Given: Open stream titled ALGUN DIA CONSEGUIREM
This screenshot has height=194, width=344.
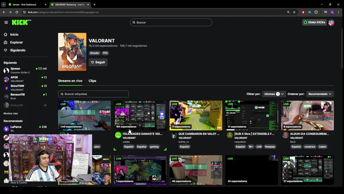Looking at the screenshot, I should pyautogui.click(x=310, y=134).
